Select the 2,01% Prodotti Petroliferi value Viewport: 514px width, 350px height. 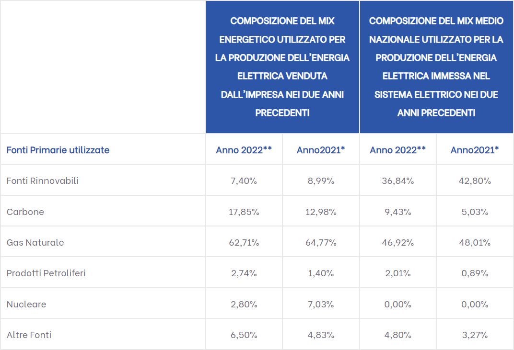click(x=398, y=273)
